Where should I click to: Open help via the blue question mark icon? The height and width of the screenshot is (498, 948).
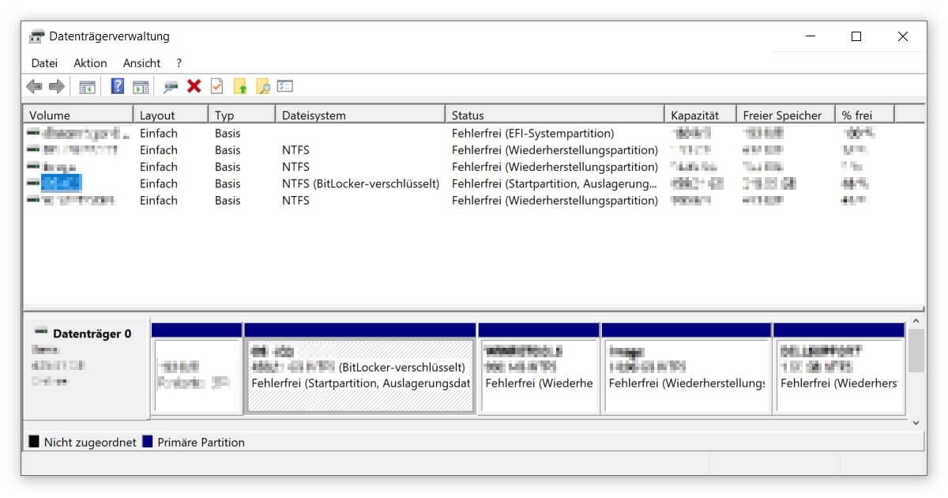(x=118, y=86)
